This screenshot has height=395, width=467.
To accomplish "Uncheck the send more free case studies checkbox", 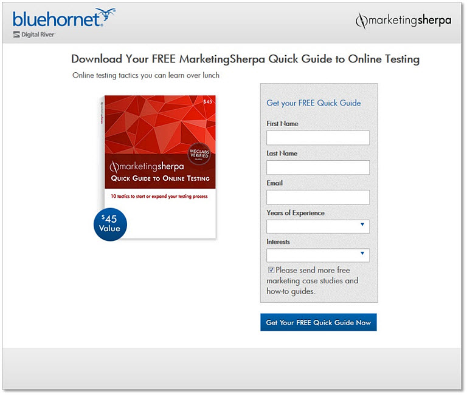I will 271,269.
